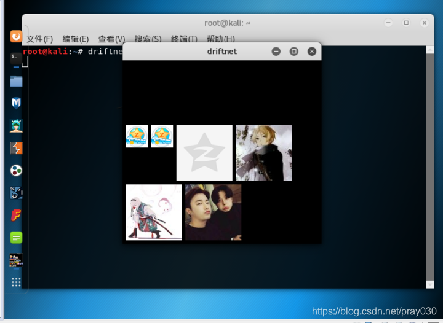Click the terminal vertical scrollbar track

[x=430, y=167]
